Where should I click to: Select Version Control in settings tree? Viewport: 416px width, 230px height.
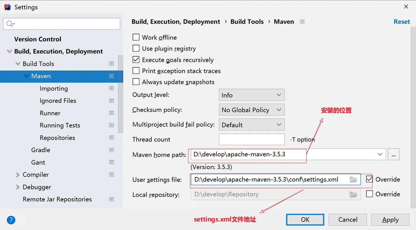(38, 39)
